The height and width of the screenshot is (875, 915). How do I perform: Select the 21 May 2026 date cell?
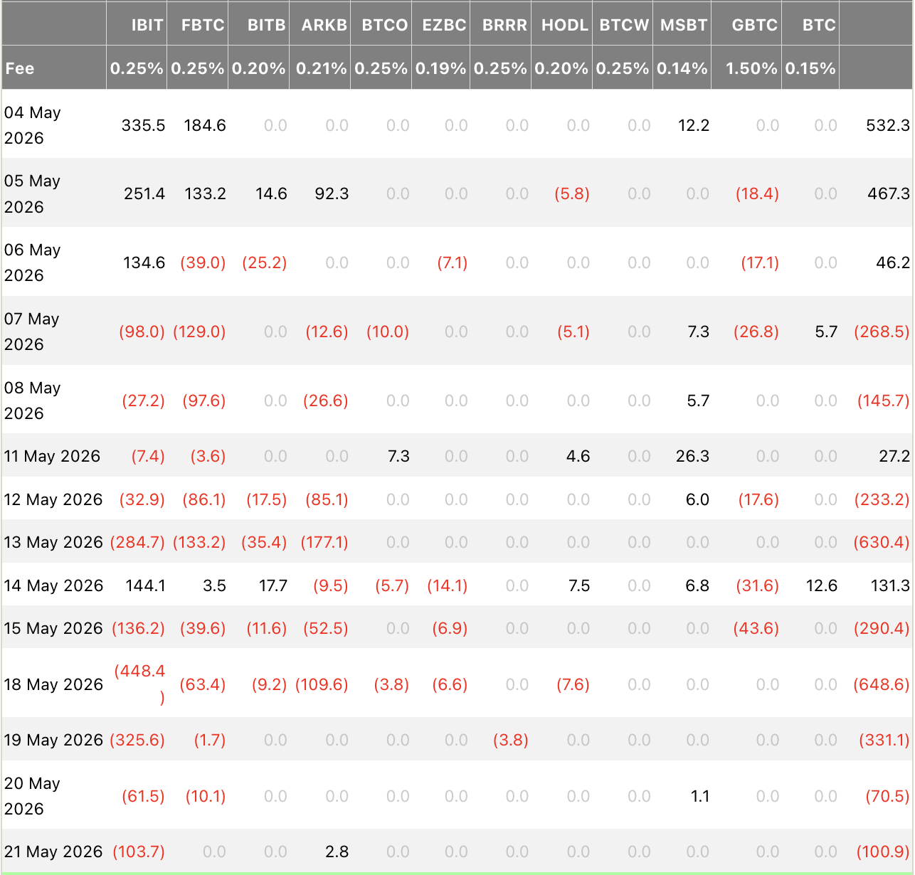coord(54,852)
